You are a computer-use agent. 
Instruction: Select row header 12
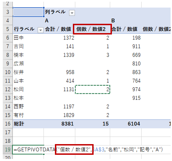[x=8, y=89]
